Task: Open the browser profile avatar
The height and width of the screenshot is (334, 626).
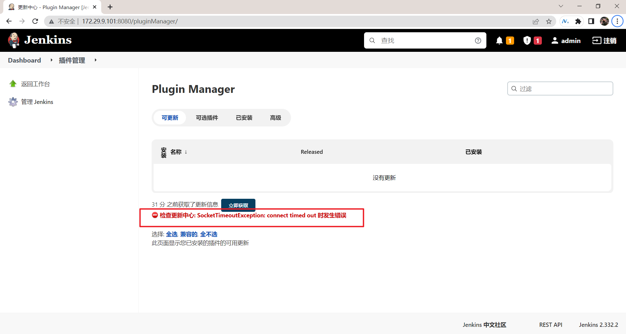Action: point(604,22)
